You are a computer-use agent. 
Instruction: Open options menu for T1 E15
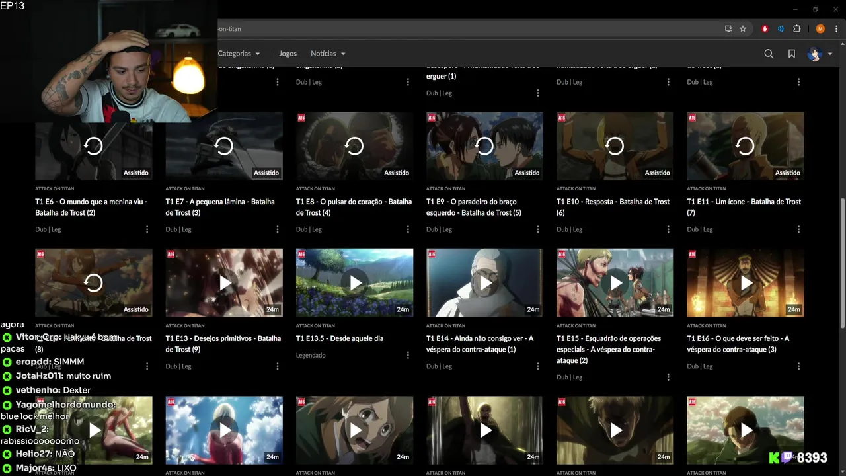pos(668,377)
